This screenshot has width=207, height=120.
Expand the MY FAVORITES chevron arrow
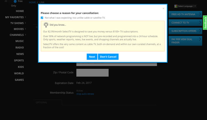click(x=25, y=17)
